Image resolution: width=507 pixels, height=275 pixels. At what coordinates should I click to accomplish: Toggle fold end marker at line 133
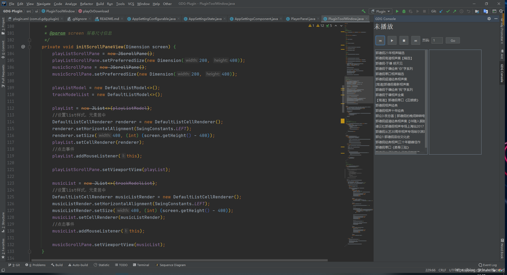[29, 251]
